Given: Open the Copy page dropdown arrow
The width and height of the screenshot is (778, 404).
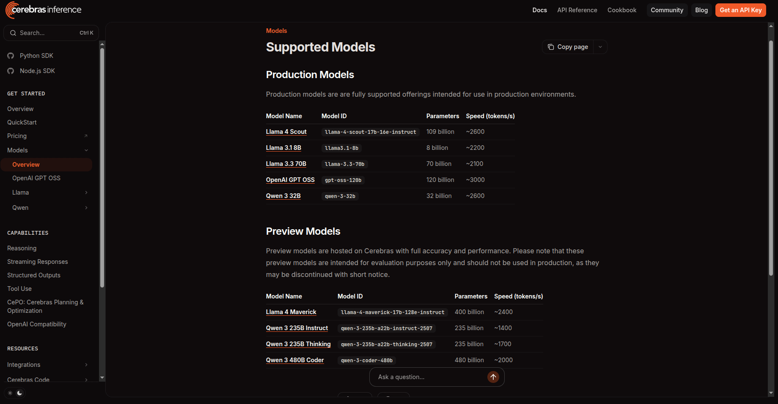Looking at the screenshot, I should point(600,47).
